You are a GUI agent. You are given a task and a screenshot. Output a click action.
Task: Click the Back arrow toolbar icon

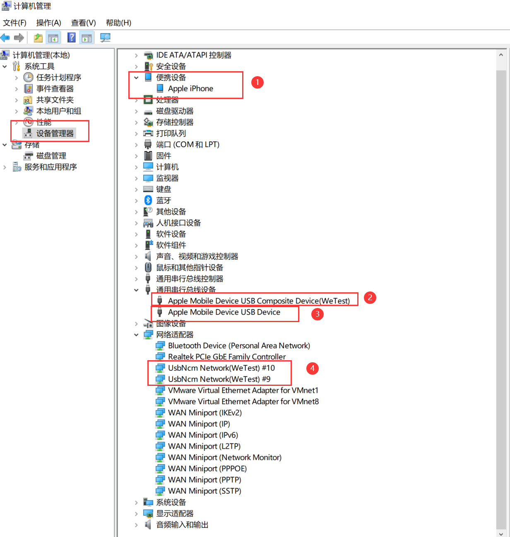(5, 38)
